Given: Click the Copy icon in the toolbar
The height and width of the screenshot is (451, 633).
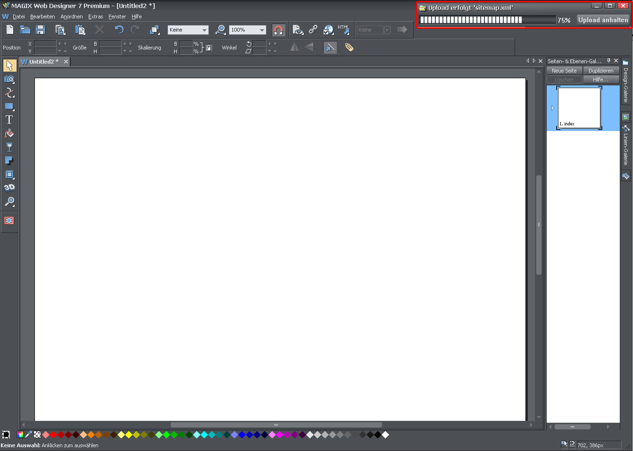Looking at the screenshot, I should click(60, 30).
